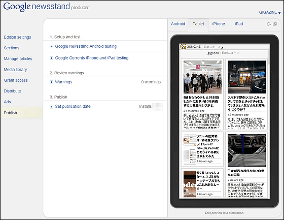Open the Media library page
Viewport: 284px width, 220px height.
[15, 70]
